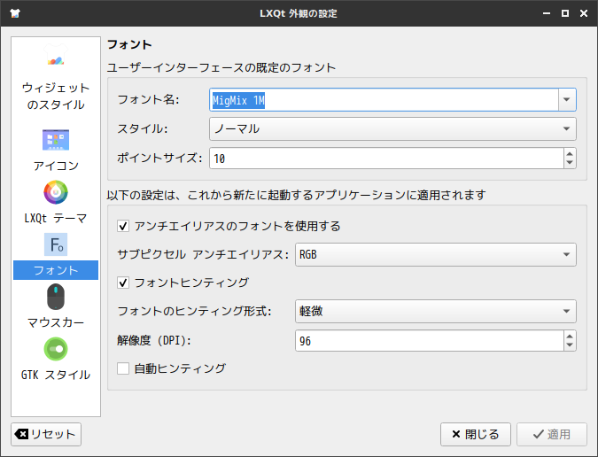
Task: Select the Font section icon
Action: (55, 244)
